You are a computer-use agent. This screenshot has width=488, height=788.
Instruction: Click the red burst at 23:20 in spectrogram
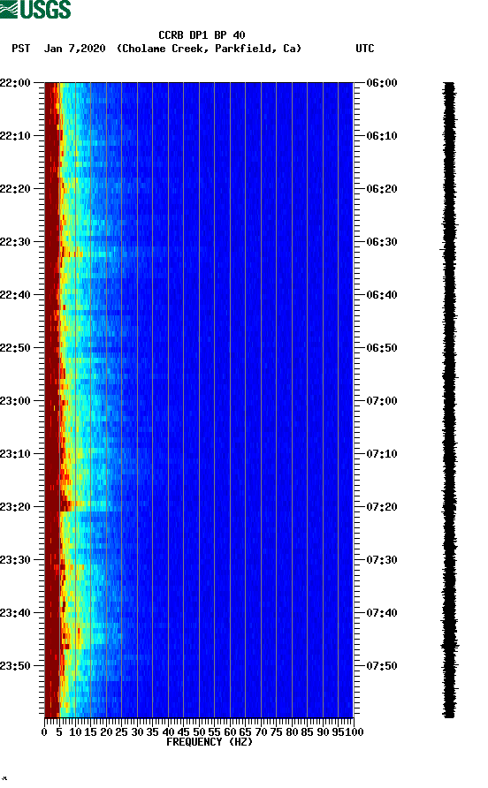(67, 505)
